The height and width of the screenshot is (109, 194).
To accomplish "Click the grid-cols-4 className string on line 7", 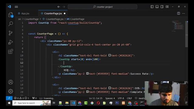I will coord(99,45).
